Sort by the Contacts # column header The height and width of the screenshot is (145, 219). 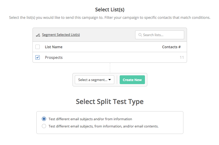[x=171, y=47]
